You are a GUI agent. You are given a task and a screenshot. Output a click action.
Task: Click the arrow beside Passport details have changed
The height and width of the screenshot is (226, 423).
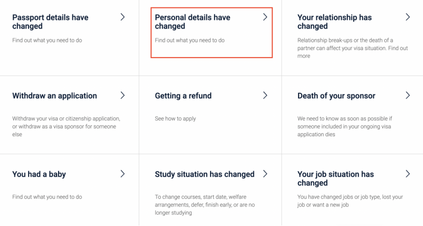[122, 17]
